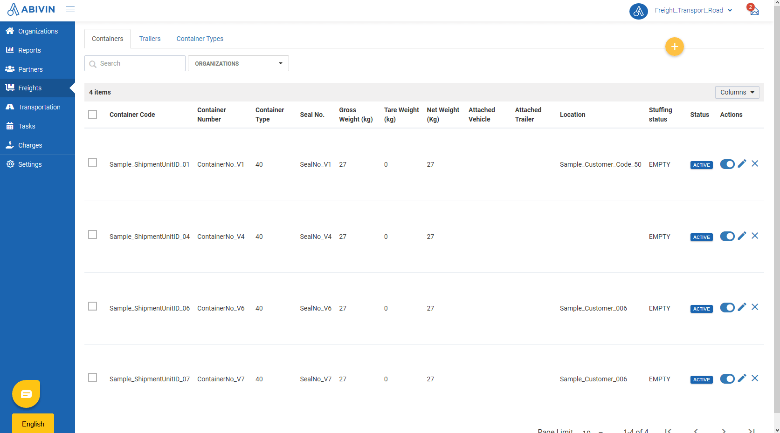Image resolution: width=780 pixels, height=433 pixels.
Task: Open the ORGANIZATIONS filter dropdown
Action: (x=238, y=63)
